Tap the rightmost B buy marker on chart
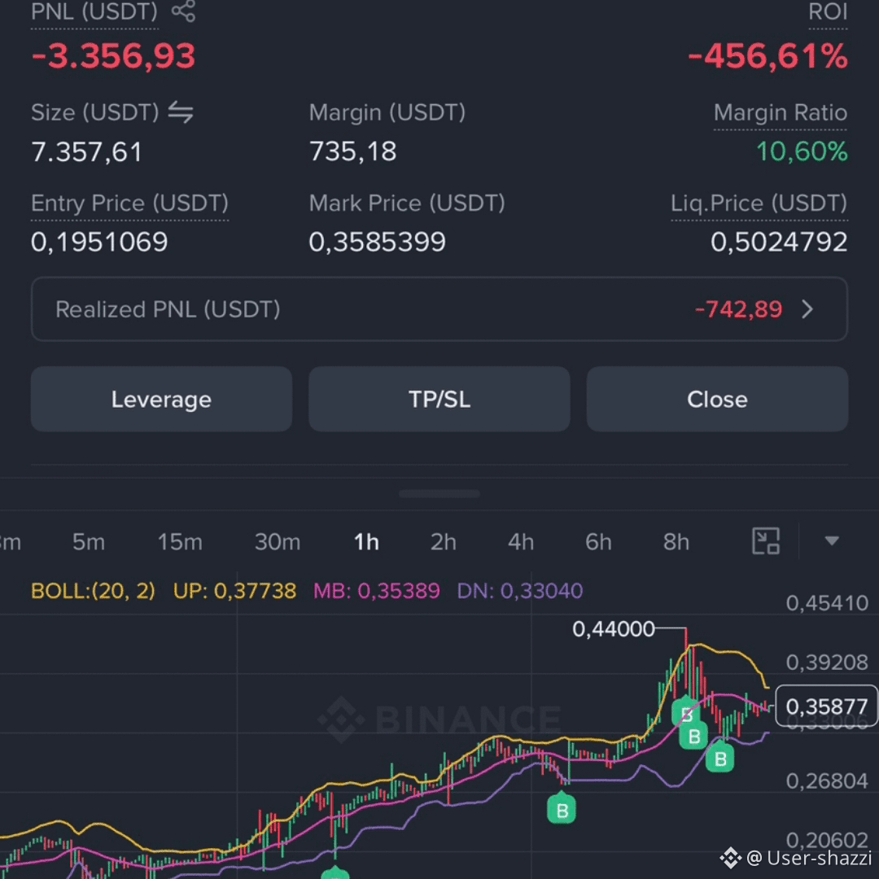 720,759
